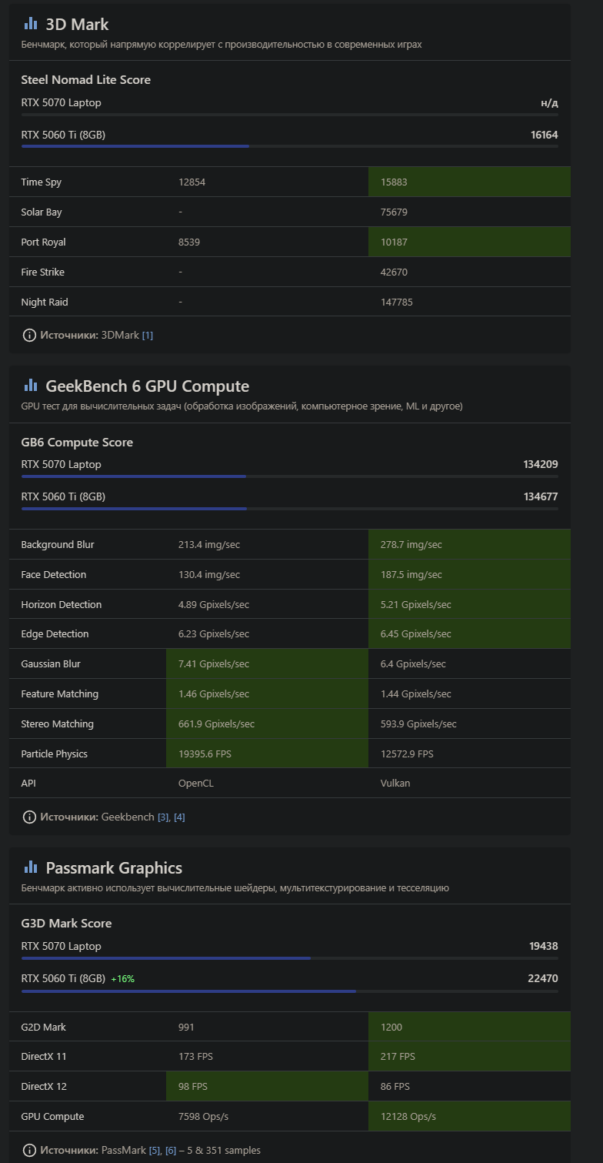Viewport: 603px width, 1163px height.
Task: Select the DirectX 12 98 FPS cell
Action: pos(267,1086)
